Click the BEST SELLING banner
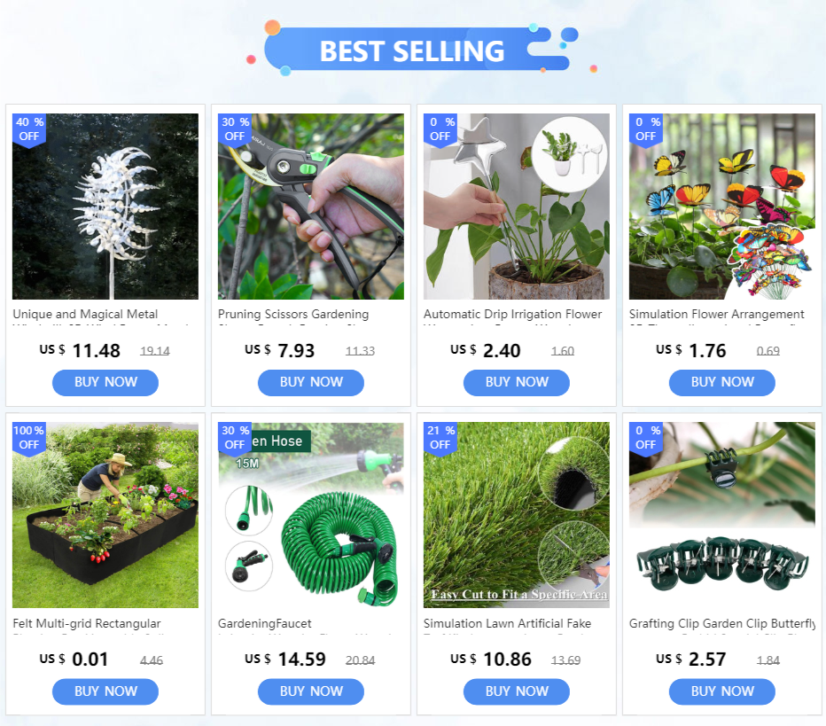Screen dimensions: 826x726 point(413,51)
